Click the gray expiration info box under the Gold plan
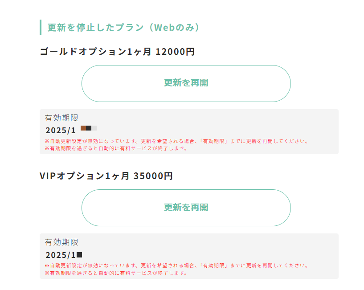 click(x=267, y=125)
